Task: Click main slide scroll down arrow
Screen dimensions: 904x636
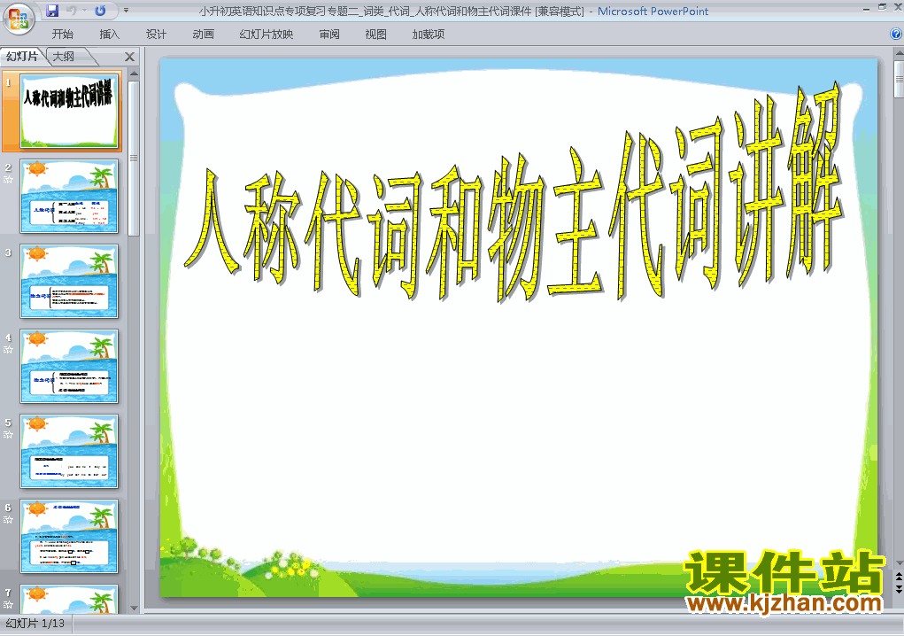Action: pyautogui.click(x=899, y=562)
